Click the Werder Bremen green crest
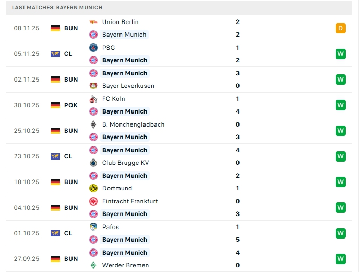 coord(93,265)
